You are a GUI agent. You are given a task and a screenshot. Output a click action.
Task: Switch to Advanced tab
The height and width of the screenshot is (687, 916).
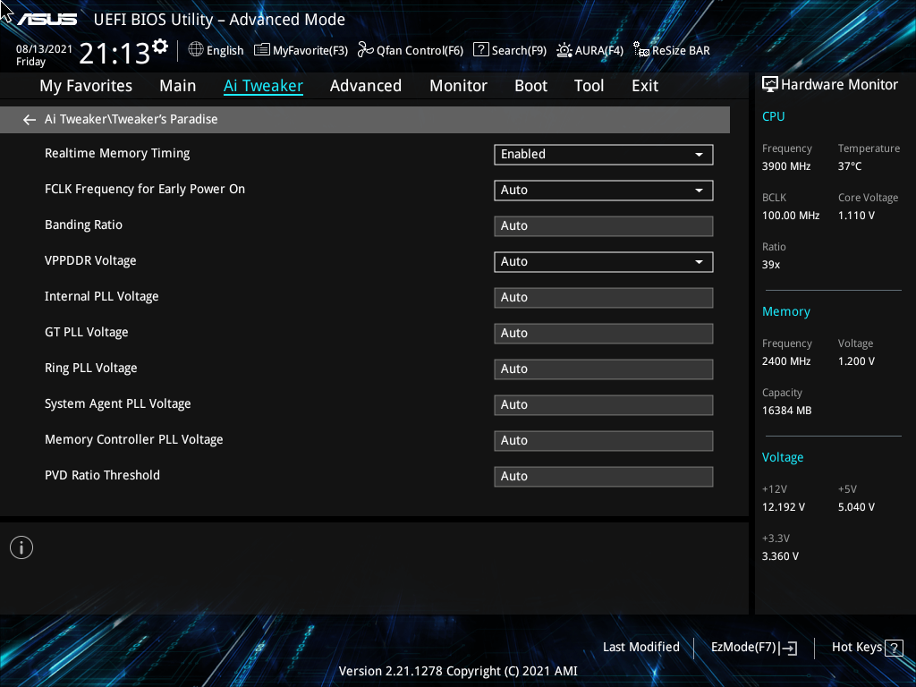366,86
